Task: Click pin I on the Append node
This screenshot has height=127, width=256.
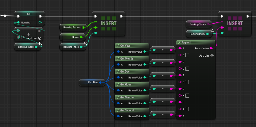Action: coord(180,102)
